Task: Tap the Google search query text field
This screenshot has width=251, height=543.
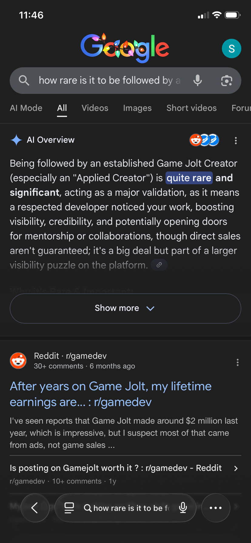Action: click(x=109, y=81)
